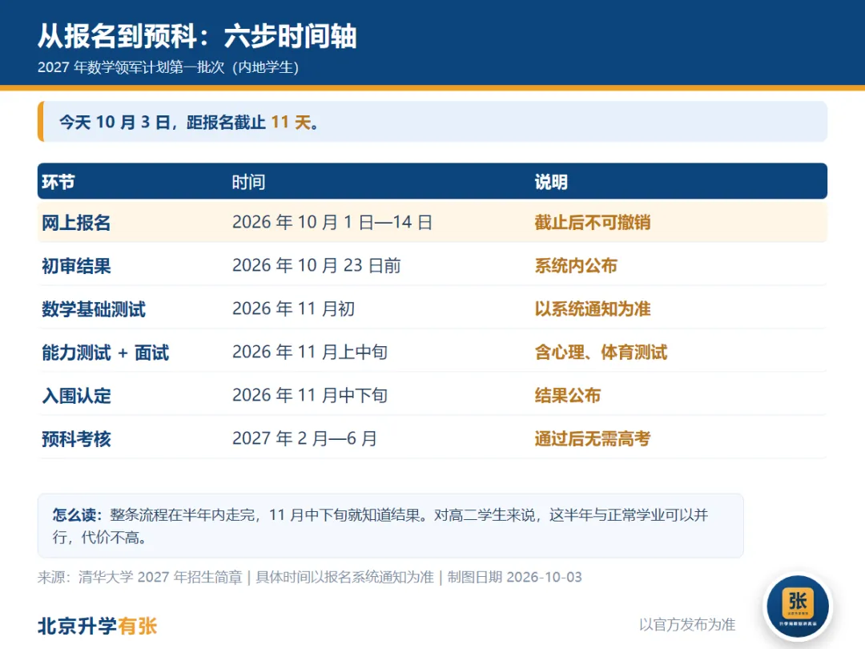Click the 环节 column header
865x649 pixels.
[58, 182]
